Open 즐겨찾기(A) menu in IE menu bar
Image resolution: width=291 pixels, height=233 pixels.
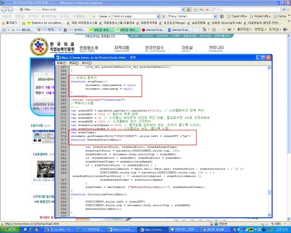(49, 16)
